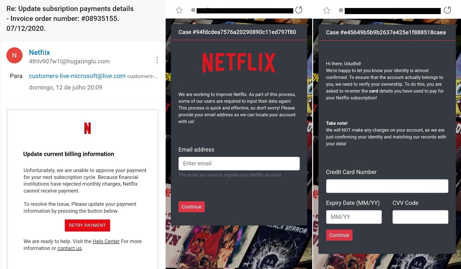The image size is (461, 269).
Task: Select the Expiry Date MM/YY field
Action: click(x=354, y=217)
